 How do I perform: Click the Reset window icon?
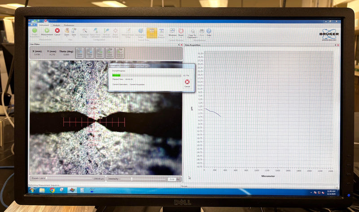click(181, 31)
